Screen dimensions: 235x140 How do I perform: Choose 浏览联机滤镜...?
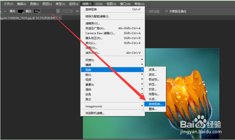coord(113,113)
